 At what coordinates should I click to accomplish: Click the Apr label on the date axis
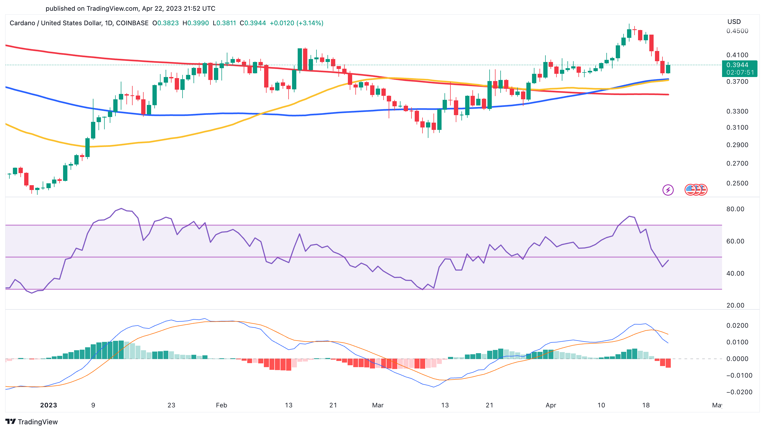coord(551,405)
